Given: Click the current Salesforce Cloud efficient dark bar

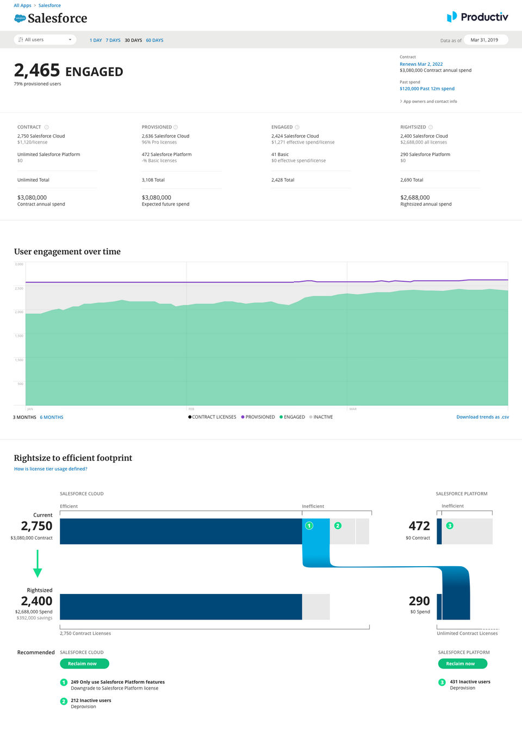Looking at the screenshot, I should 181,531.
